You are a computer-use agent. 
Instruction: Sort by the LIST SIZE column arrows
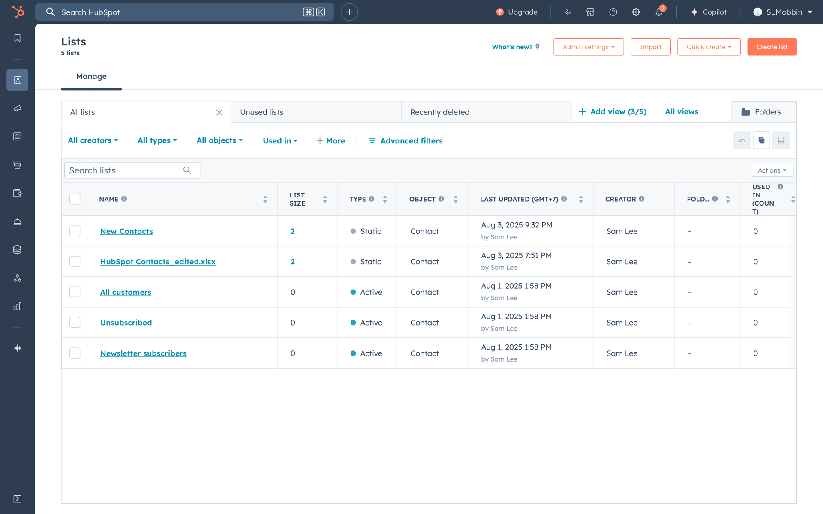point(325,199)
